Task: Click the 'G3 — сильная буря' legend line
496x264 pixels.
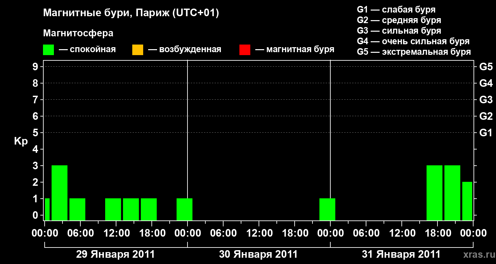Action: click(399, 31)
